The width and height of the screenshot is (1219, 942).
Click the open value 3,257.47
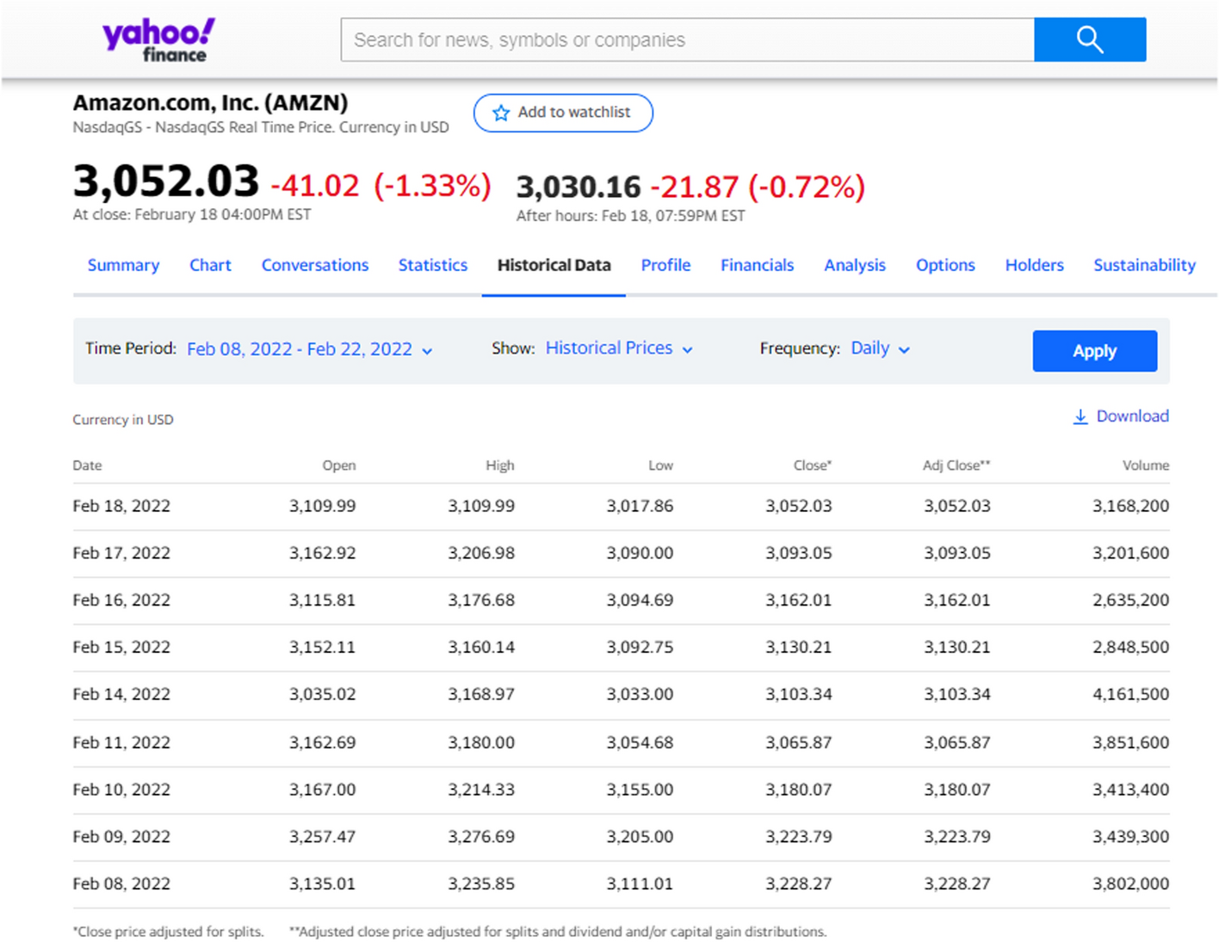pos(322,837)
